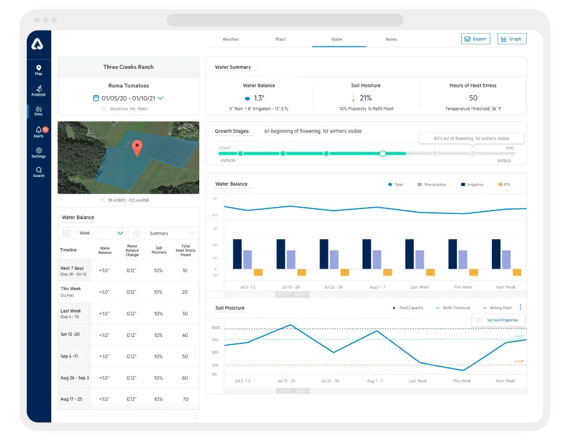The width and height of the screenshot is (570, 444).
Task: Click the Timeline column header
Action: [68, 250]
